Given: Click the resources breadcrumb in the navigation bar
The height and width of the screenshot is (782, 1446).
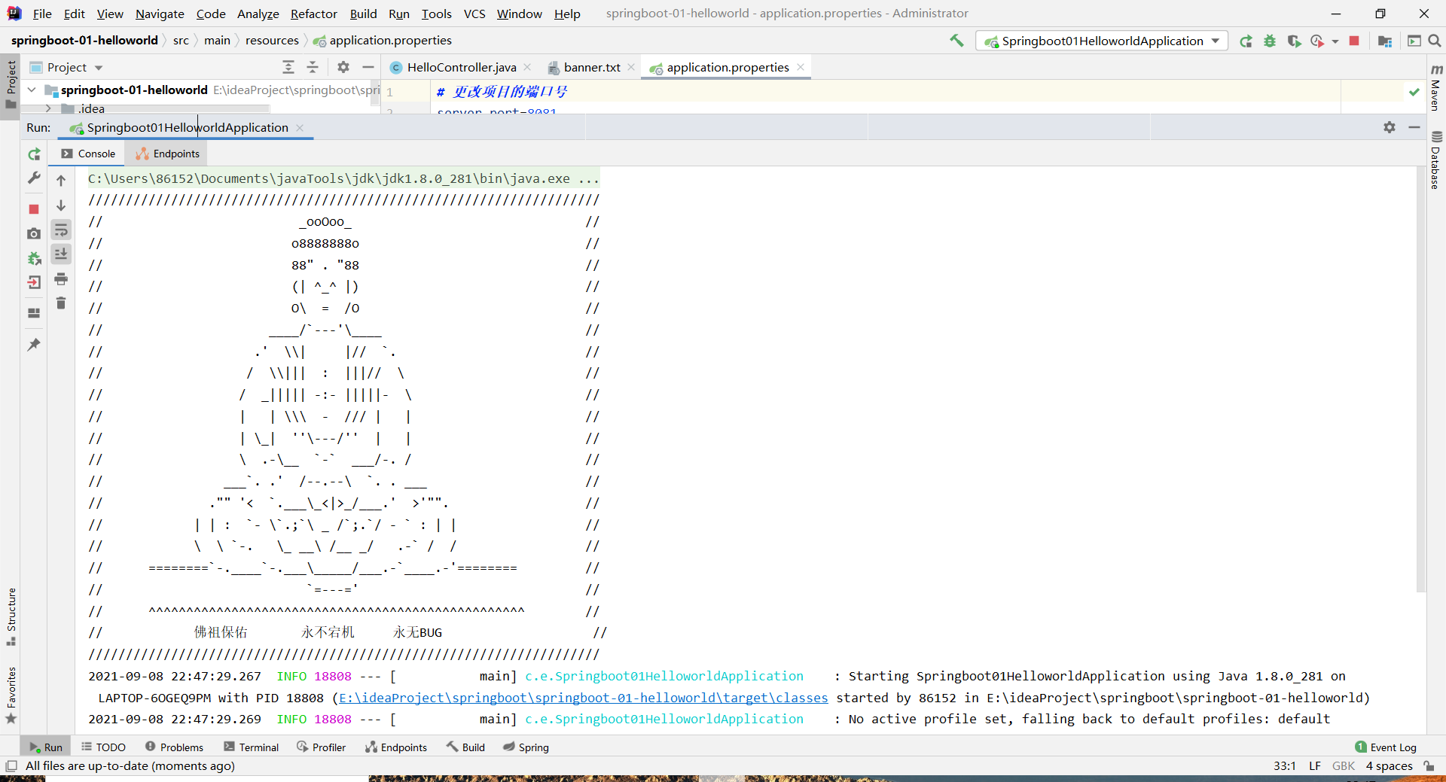Looking at the screenshot, I should (x=272, y=41).
